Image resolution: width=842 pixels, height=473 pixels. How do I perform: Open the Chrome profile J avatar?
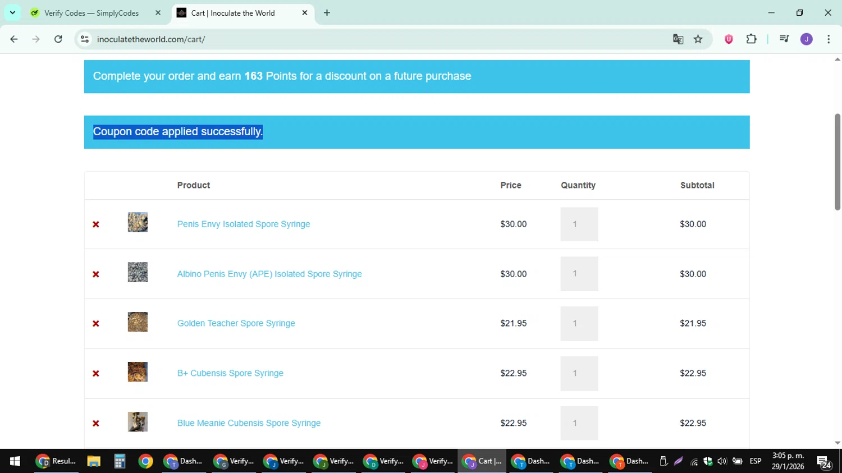[807, 39]
